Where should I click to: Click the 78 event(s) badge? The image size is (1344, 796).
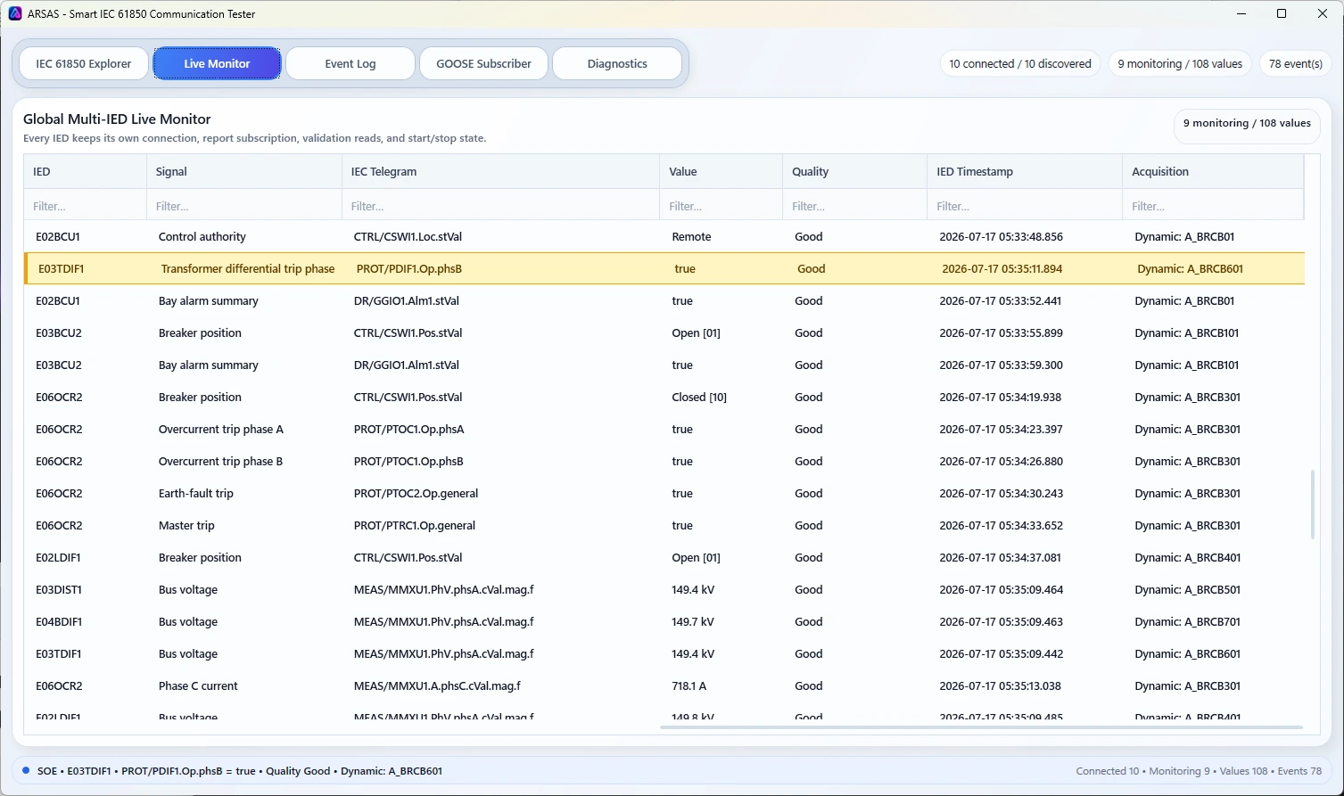point(1296,63)
